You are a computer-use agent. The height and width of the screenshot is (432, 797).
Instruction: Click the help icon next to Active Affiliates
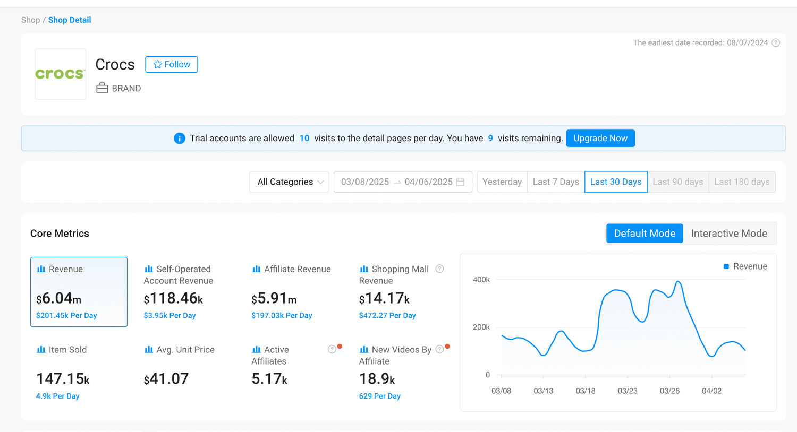[x=332, y=349]
